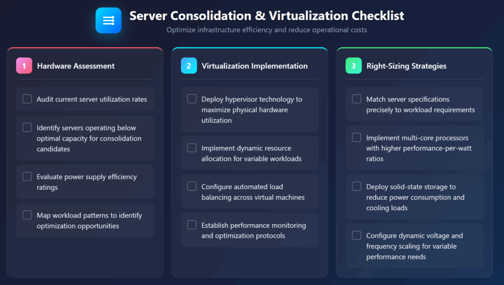504x285 pixels.
Task: Check the match server specifications box
Action: (x=356, y=99)
